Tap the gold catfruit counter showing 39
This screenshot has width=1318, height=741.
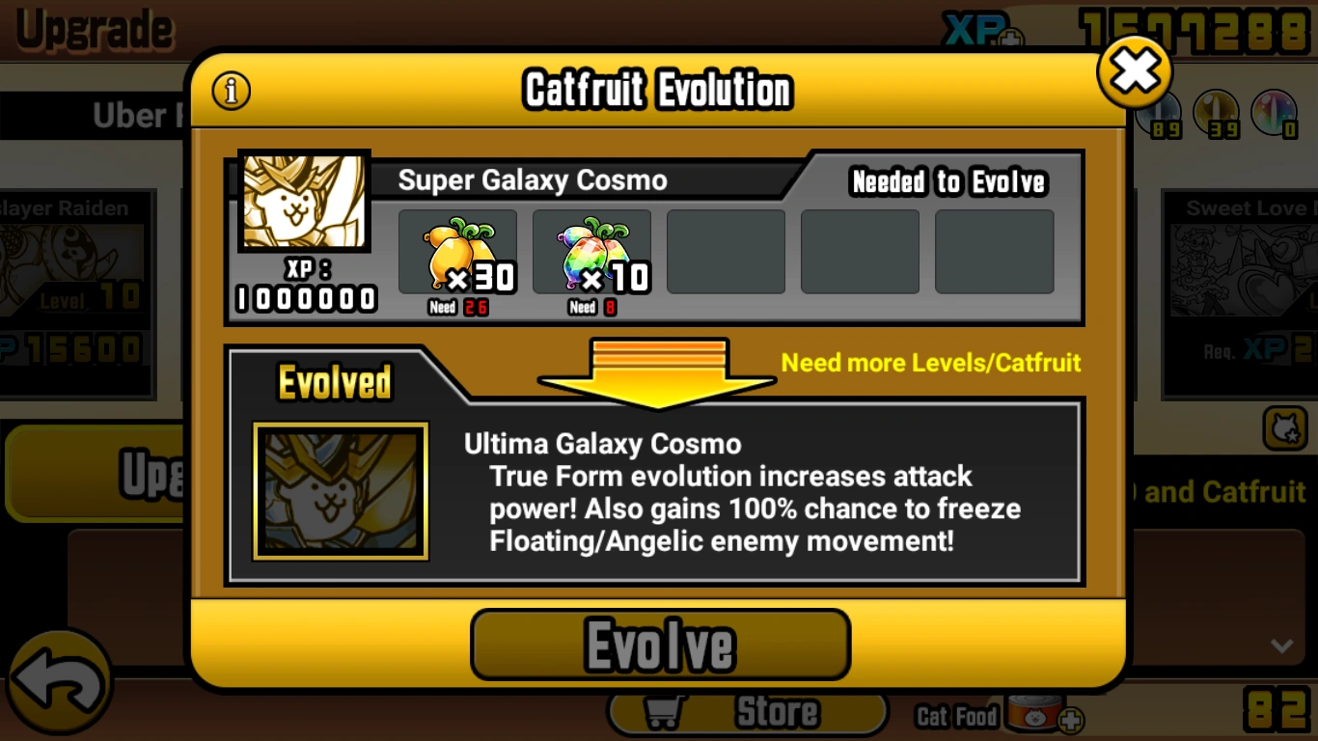[x=1216, y=114]
